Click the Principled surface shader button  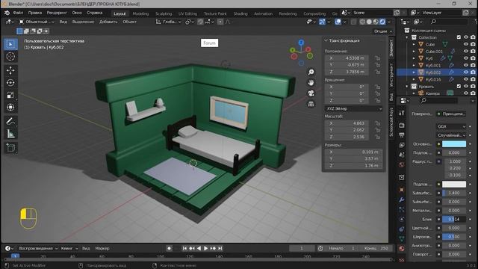point(451,114)
